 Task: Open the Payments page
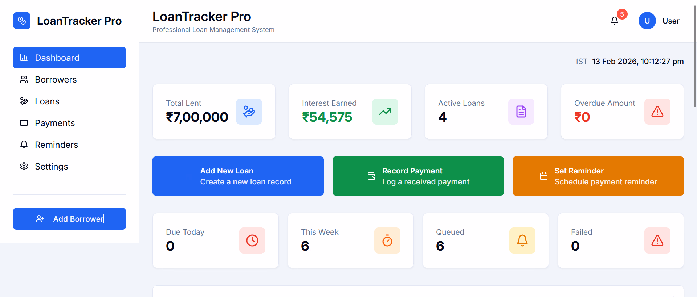coord(55,123)
